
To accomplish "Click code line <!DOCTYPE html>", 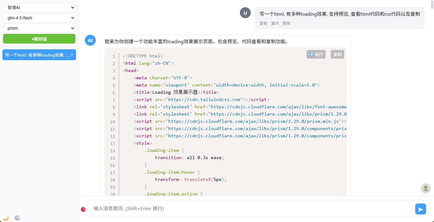I will click(x=143, y=56).
